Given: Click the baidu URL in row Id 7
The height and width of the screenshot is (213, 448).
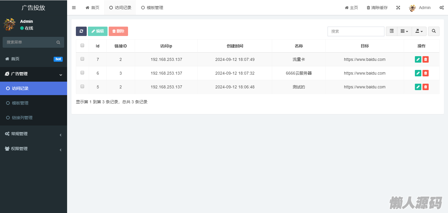Looking at the screenshot, I should click(x=365, y=59).
